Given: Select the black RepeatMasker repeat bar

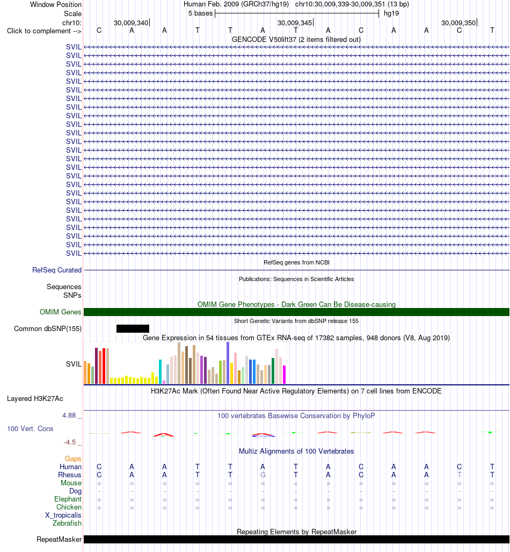Looking at the screenshot, I should (296, 539).
